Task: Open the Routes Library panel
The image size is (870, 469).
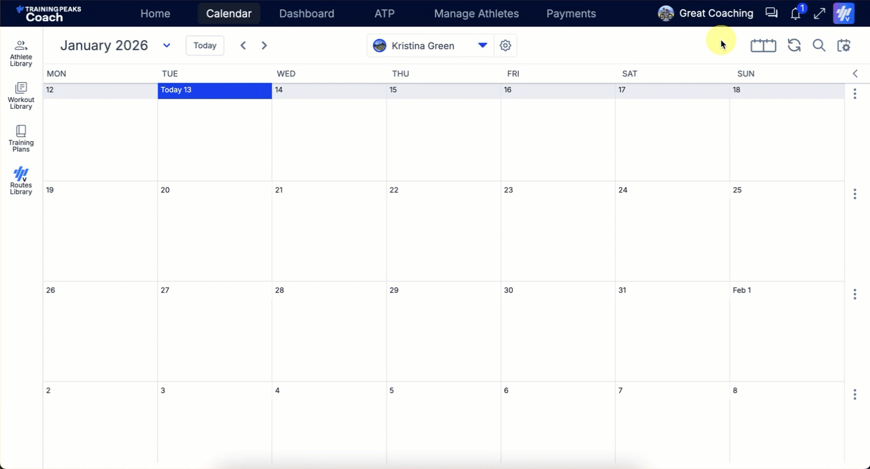Action: [x=21, y=181]
